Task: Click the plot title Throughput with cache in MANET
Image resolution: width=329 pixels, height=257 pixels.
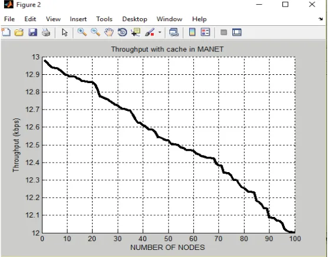Action: pyautogui.click(x=167, y=50)
